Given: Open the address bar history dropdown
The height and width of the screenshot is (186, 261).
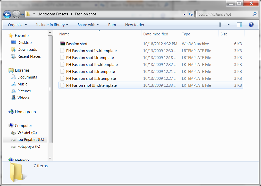Looking at the screenshot, I should click(184, 14).
